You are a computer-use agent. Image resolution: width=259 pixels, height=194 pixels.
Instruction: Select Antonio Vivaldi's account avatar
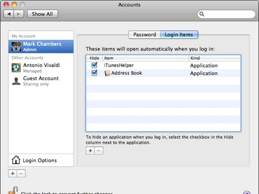pos(16,68)
